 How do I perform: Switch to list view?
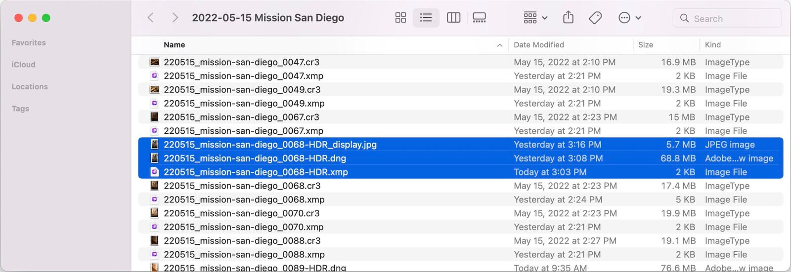point(426,18)
